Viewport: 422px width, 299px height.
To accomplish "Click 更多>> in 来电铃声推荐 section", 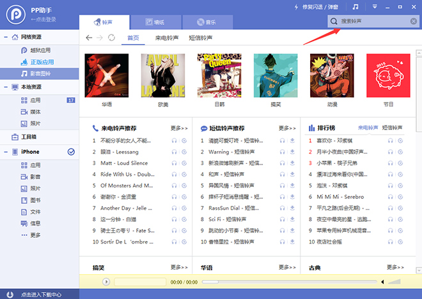I will (179, 128).
